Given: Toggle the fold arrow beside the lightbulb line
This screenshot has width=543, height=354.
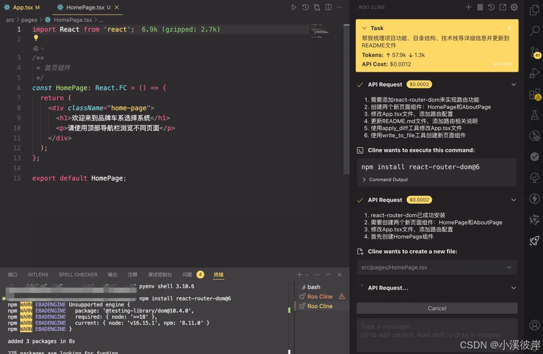Looking at the screenshot, I should (x=42, y=48).
